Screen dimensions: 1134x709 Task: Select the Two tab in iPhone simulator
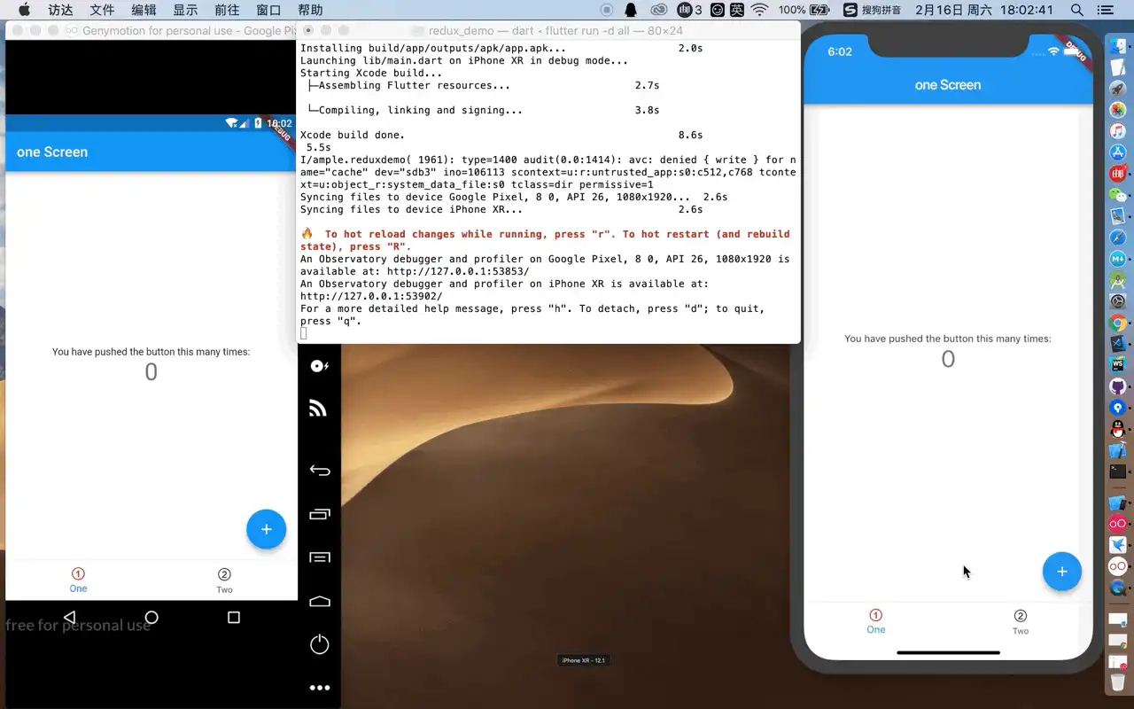coord(1021,622)
